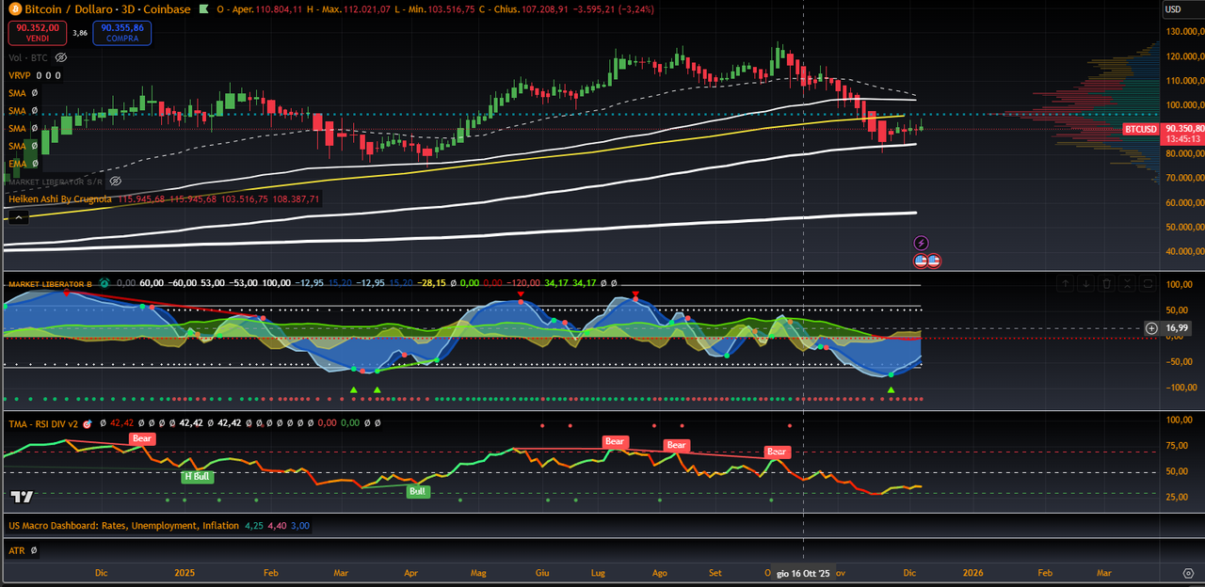The width and height of the screenshot is (1205, 587).
Task: Click the 130.000,00 price scale label
Action: (x=1183, y=32)
